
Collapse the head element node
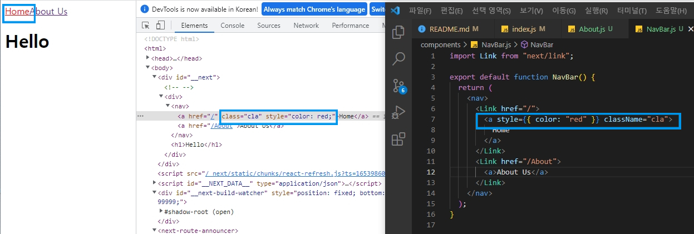coord(148,58)
